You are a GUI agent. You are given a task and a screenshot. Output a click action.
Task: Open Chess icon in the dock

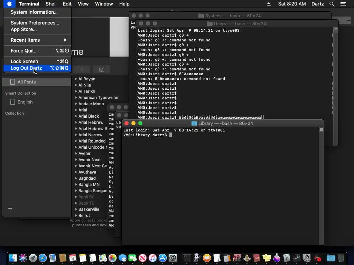(x=247, y=258)
